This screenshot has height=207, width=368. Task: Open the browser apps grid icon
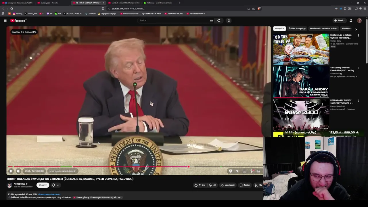(3, 14)
